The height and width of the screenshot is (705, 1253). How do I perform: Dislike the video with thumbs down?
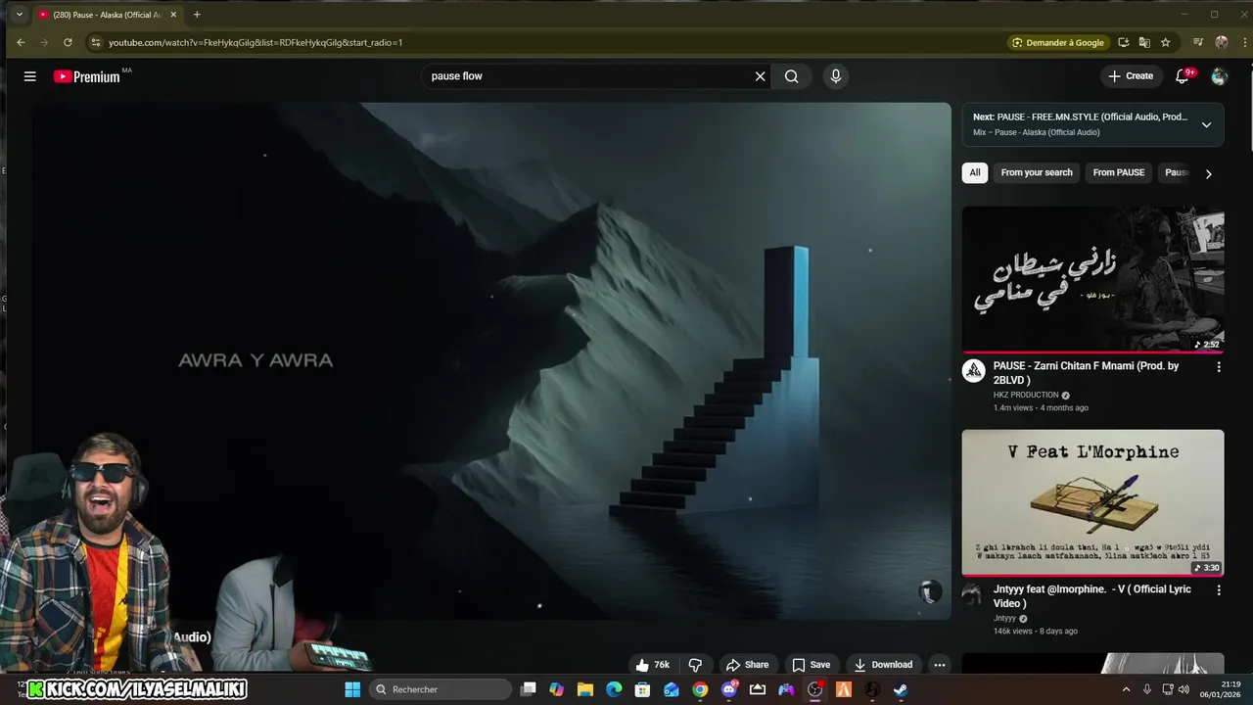695,665
